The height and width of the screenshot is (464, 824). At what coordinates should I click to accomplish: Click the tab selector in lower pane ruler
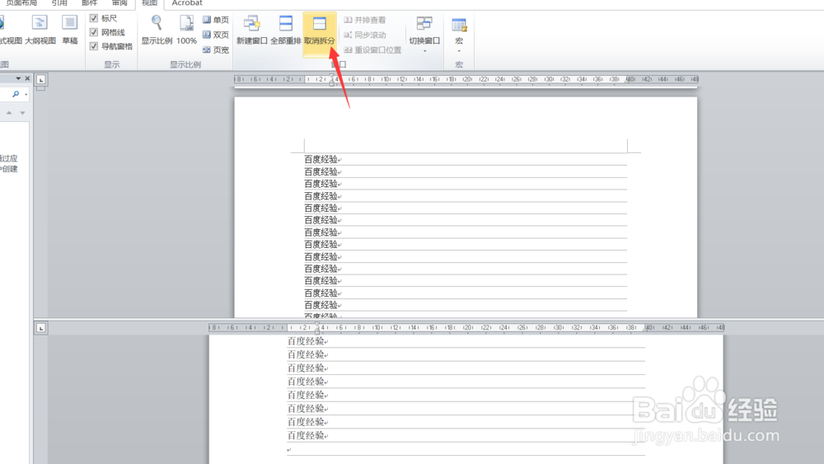pyautogui.click(x=40, y=328)
